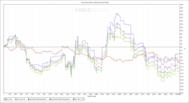Select 'Money Won With Showdown' legend label
189x103 pixels.
pyautogui.click(x=38, y=99)
